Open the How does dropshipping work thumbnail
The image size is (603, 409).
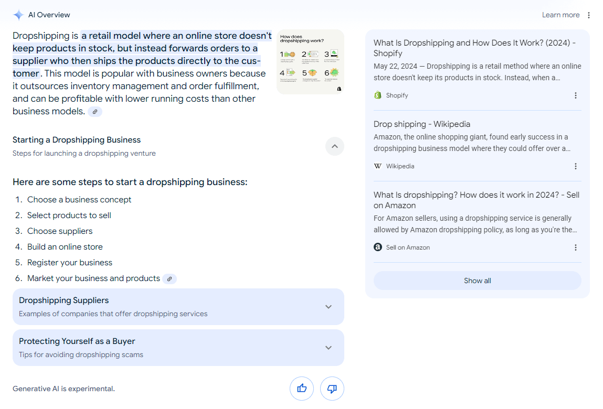[x=310, y=62]
